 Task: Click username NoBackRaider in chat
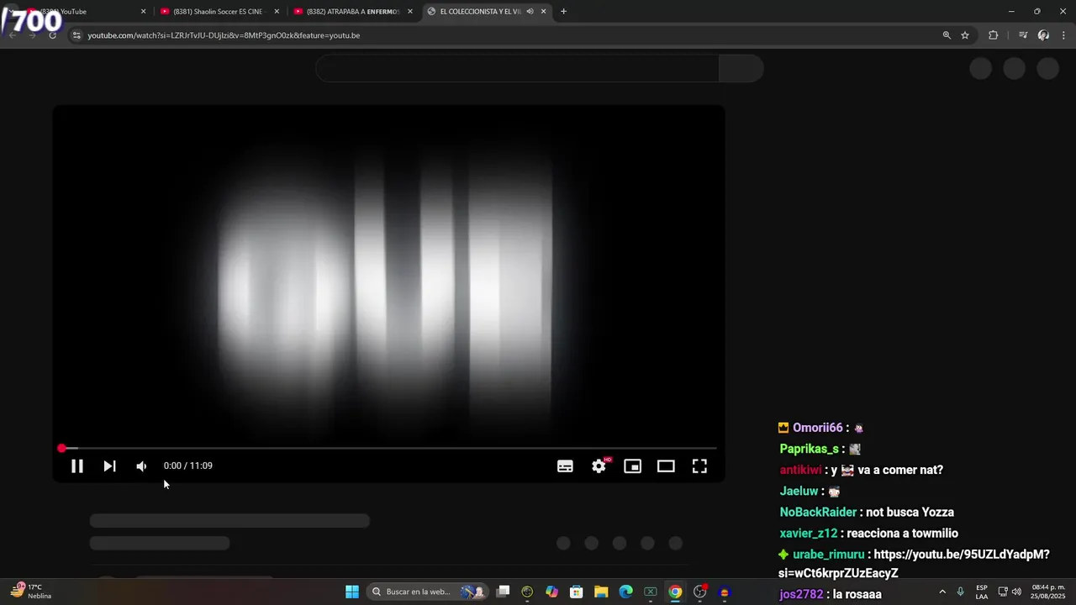(x=818, y=512)
